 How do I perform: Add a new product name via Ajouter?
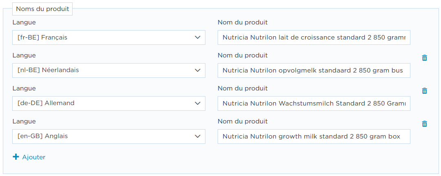coord(29,157)
